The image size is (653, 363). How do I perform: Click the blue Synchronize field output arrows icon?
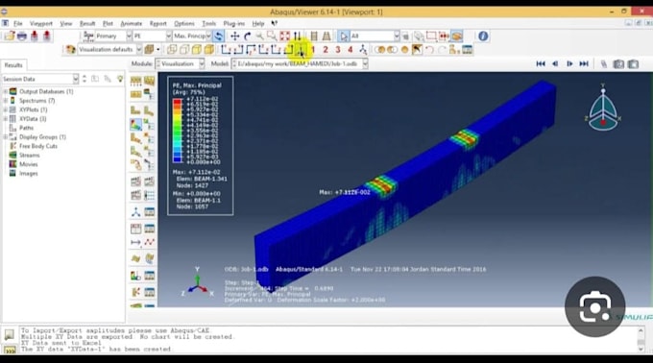(219, 36)
